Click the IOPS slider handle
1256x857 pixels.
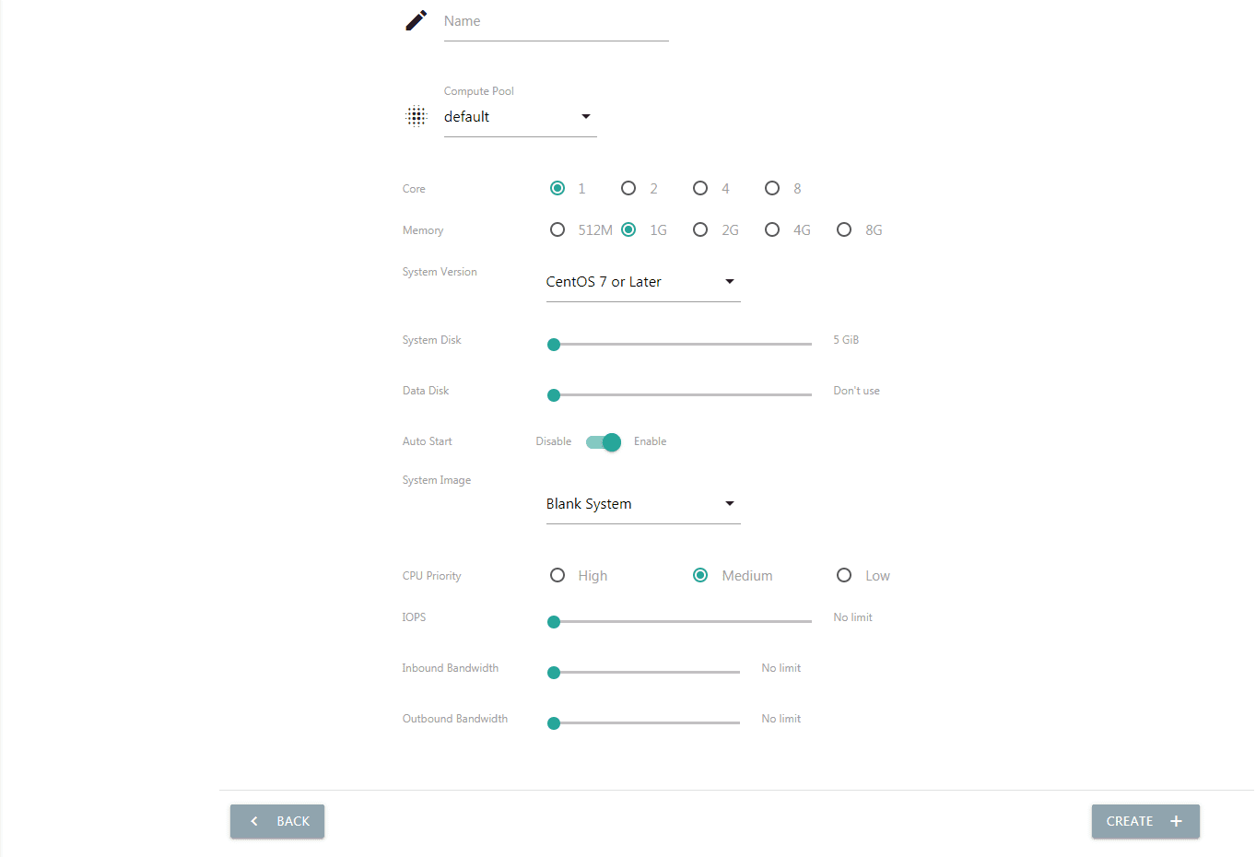click(x=554, y=622)
